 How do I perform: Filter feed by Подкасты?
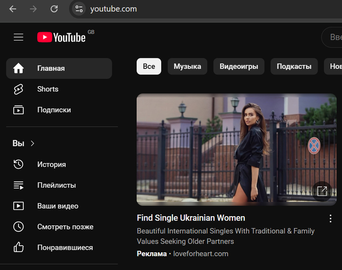tap(294, 67)
